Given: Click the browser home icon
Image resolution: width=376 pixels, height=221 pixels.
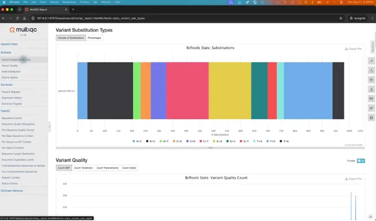Looking at the screenshot, I should point(25,18).
